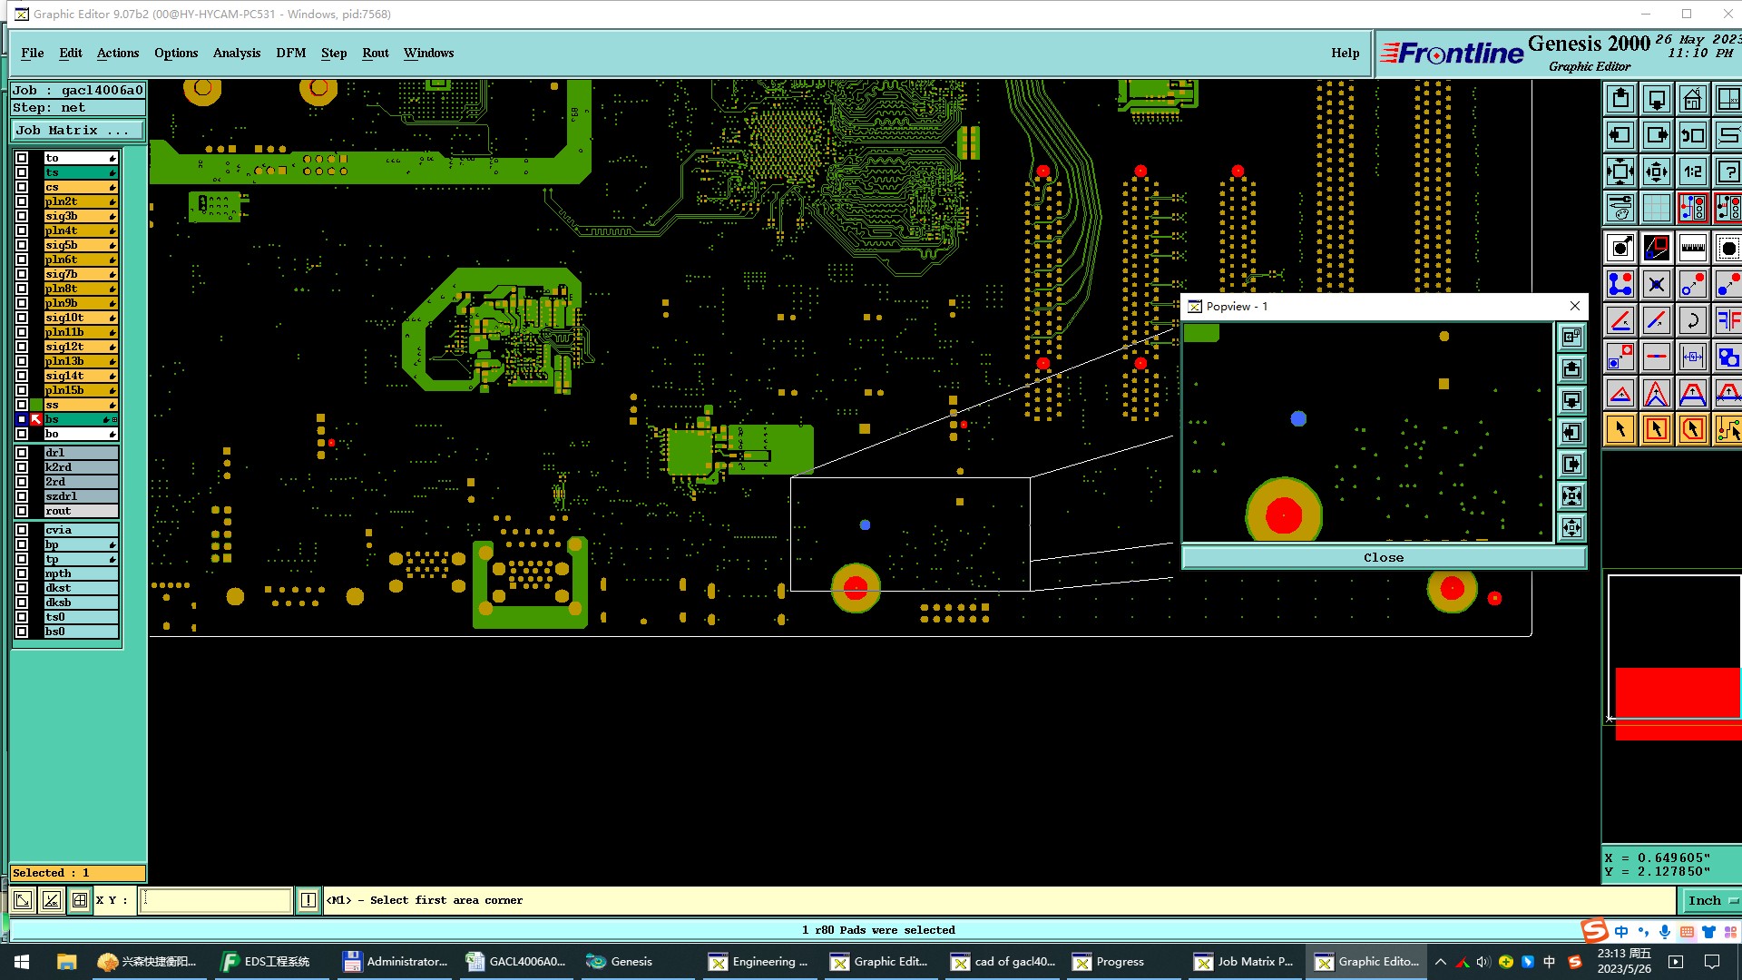
Task: Click the grid display icon
Action: coord(1656,208)
